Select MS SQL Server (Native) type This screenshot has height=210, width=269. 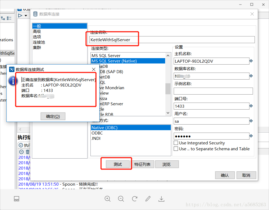click(x=128, y=61)
